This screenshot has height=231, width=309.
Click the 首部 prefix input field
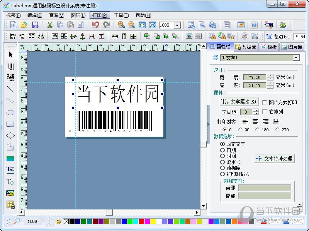point(265,188)
